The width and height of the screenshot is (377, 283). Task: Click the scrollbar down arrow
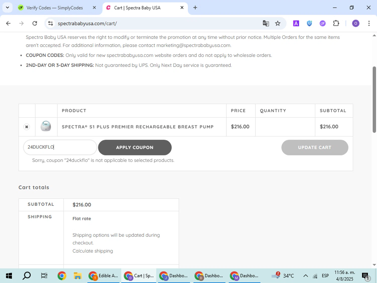click(374, 265)
